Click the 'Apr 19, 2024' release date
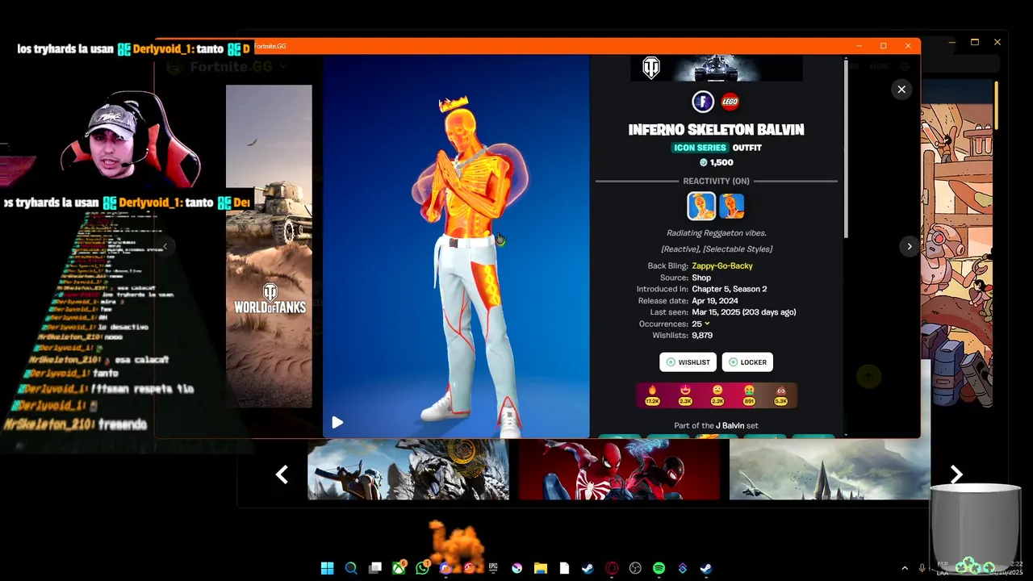1033x581 pixels. [715, 300]
